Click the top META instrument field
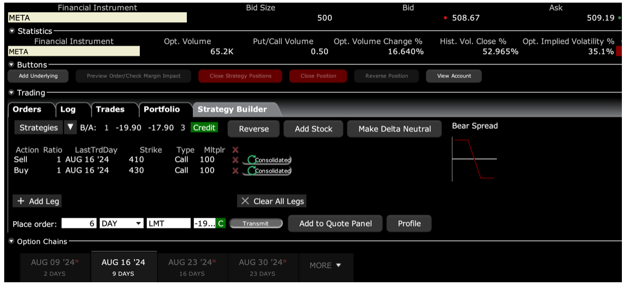This screenshot has height=287, width=624. [x=98, y=17]
